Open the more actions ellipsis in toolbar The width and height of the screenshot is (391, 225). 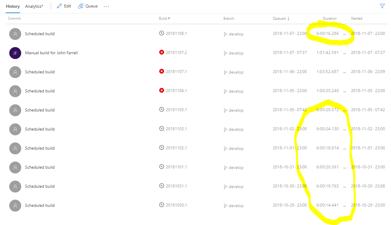pyautogui.click(x=106, y=6)
